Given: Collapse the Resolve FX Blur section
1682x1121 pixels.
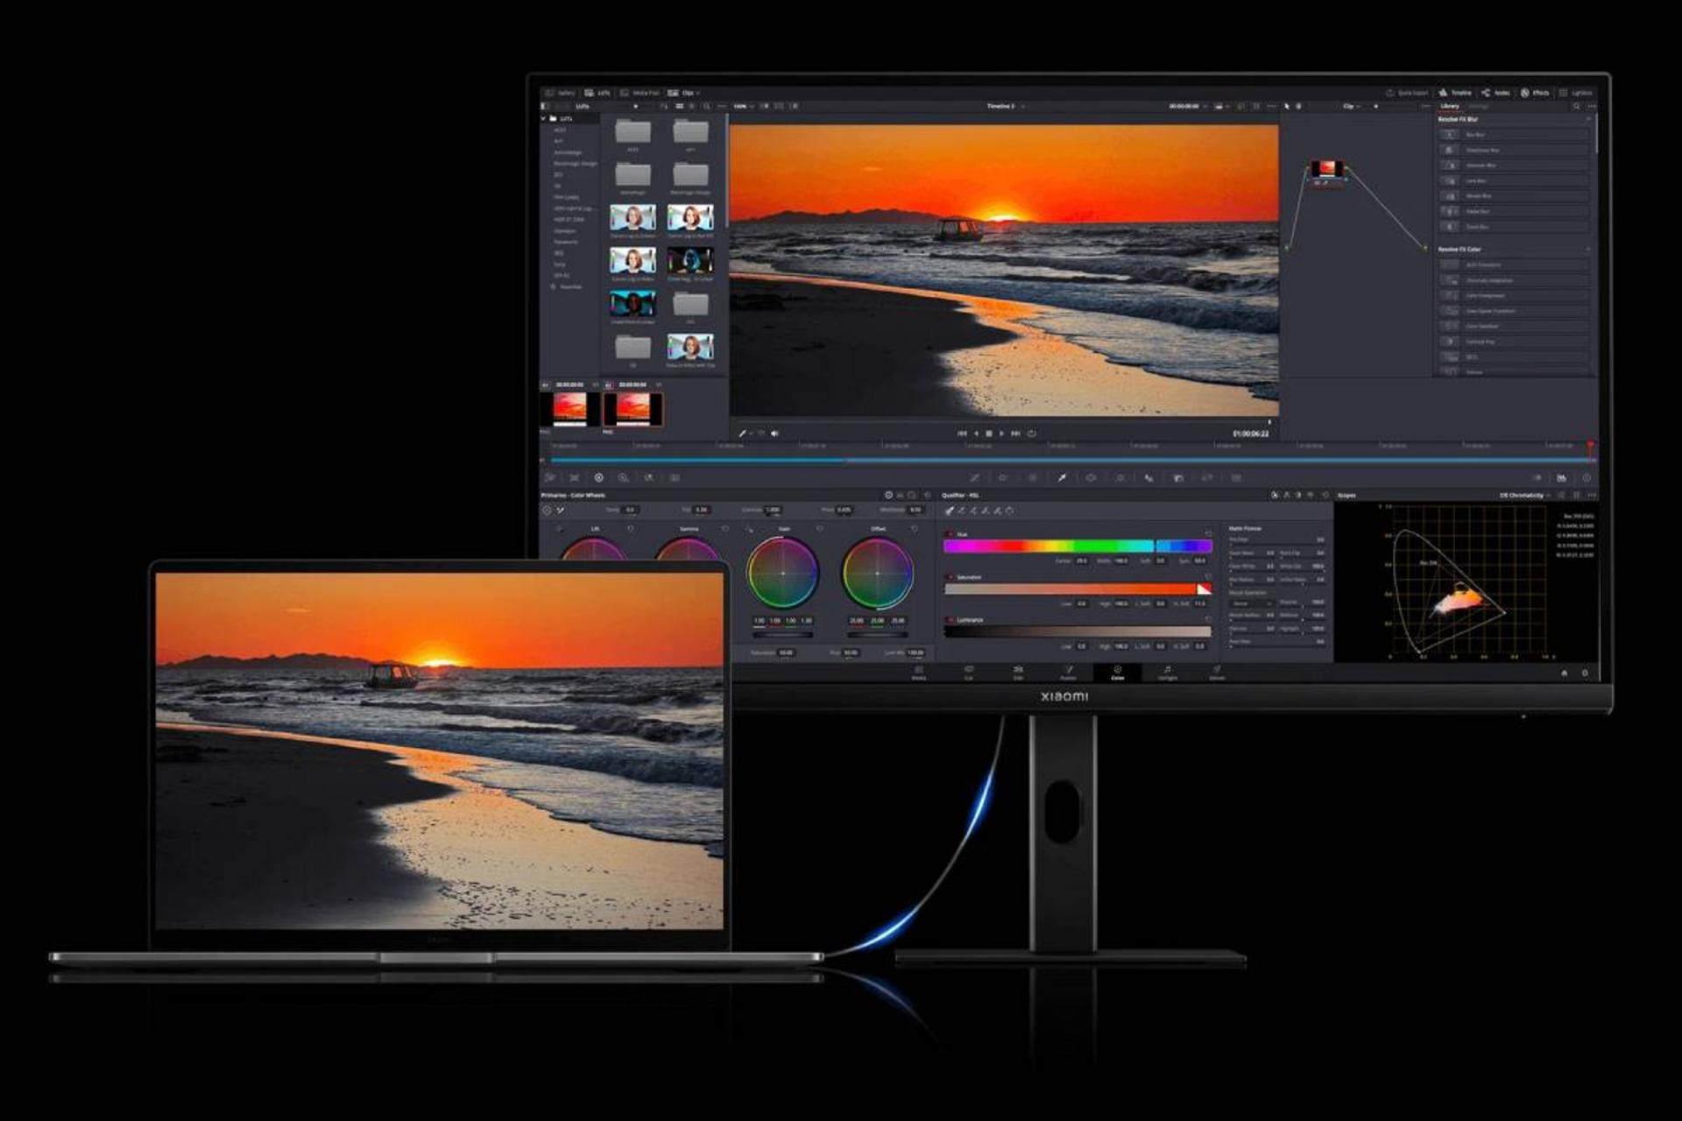Looking at the screenshot, I should click(1588, 119).
